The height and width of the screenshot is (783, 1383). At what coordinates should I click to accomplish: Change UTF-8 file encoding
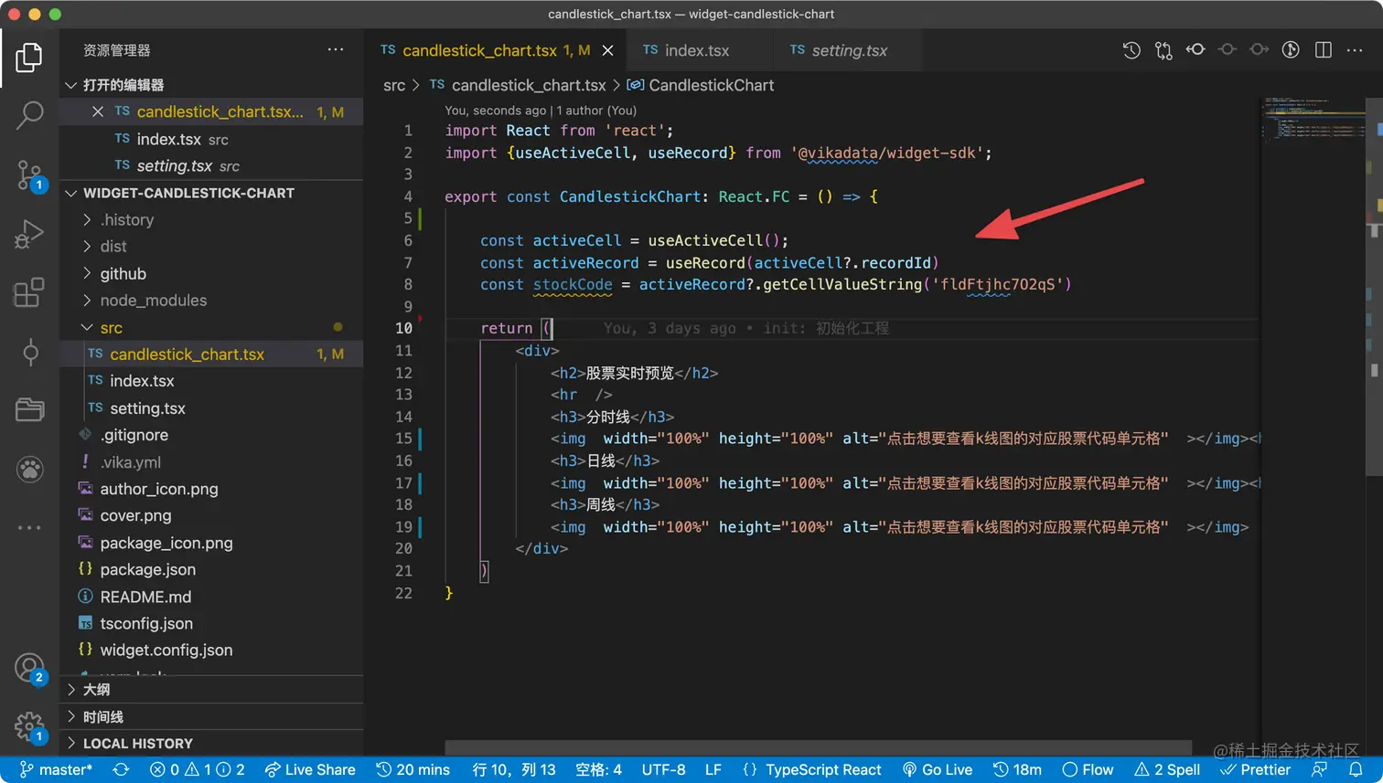[663, 769]
